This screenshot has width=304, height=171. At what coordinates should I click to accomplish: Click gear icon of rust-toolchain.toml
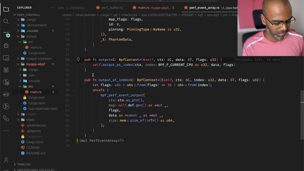25,109
